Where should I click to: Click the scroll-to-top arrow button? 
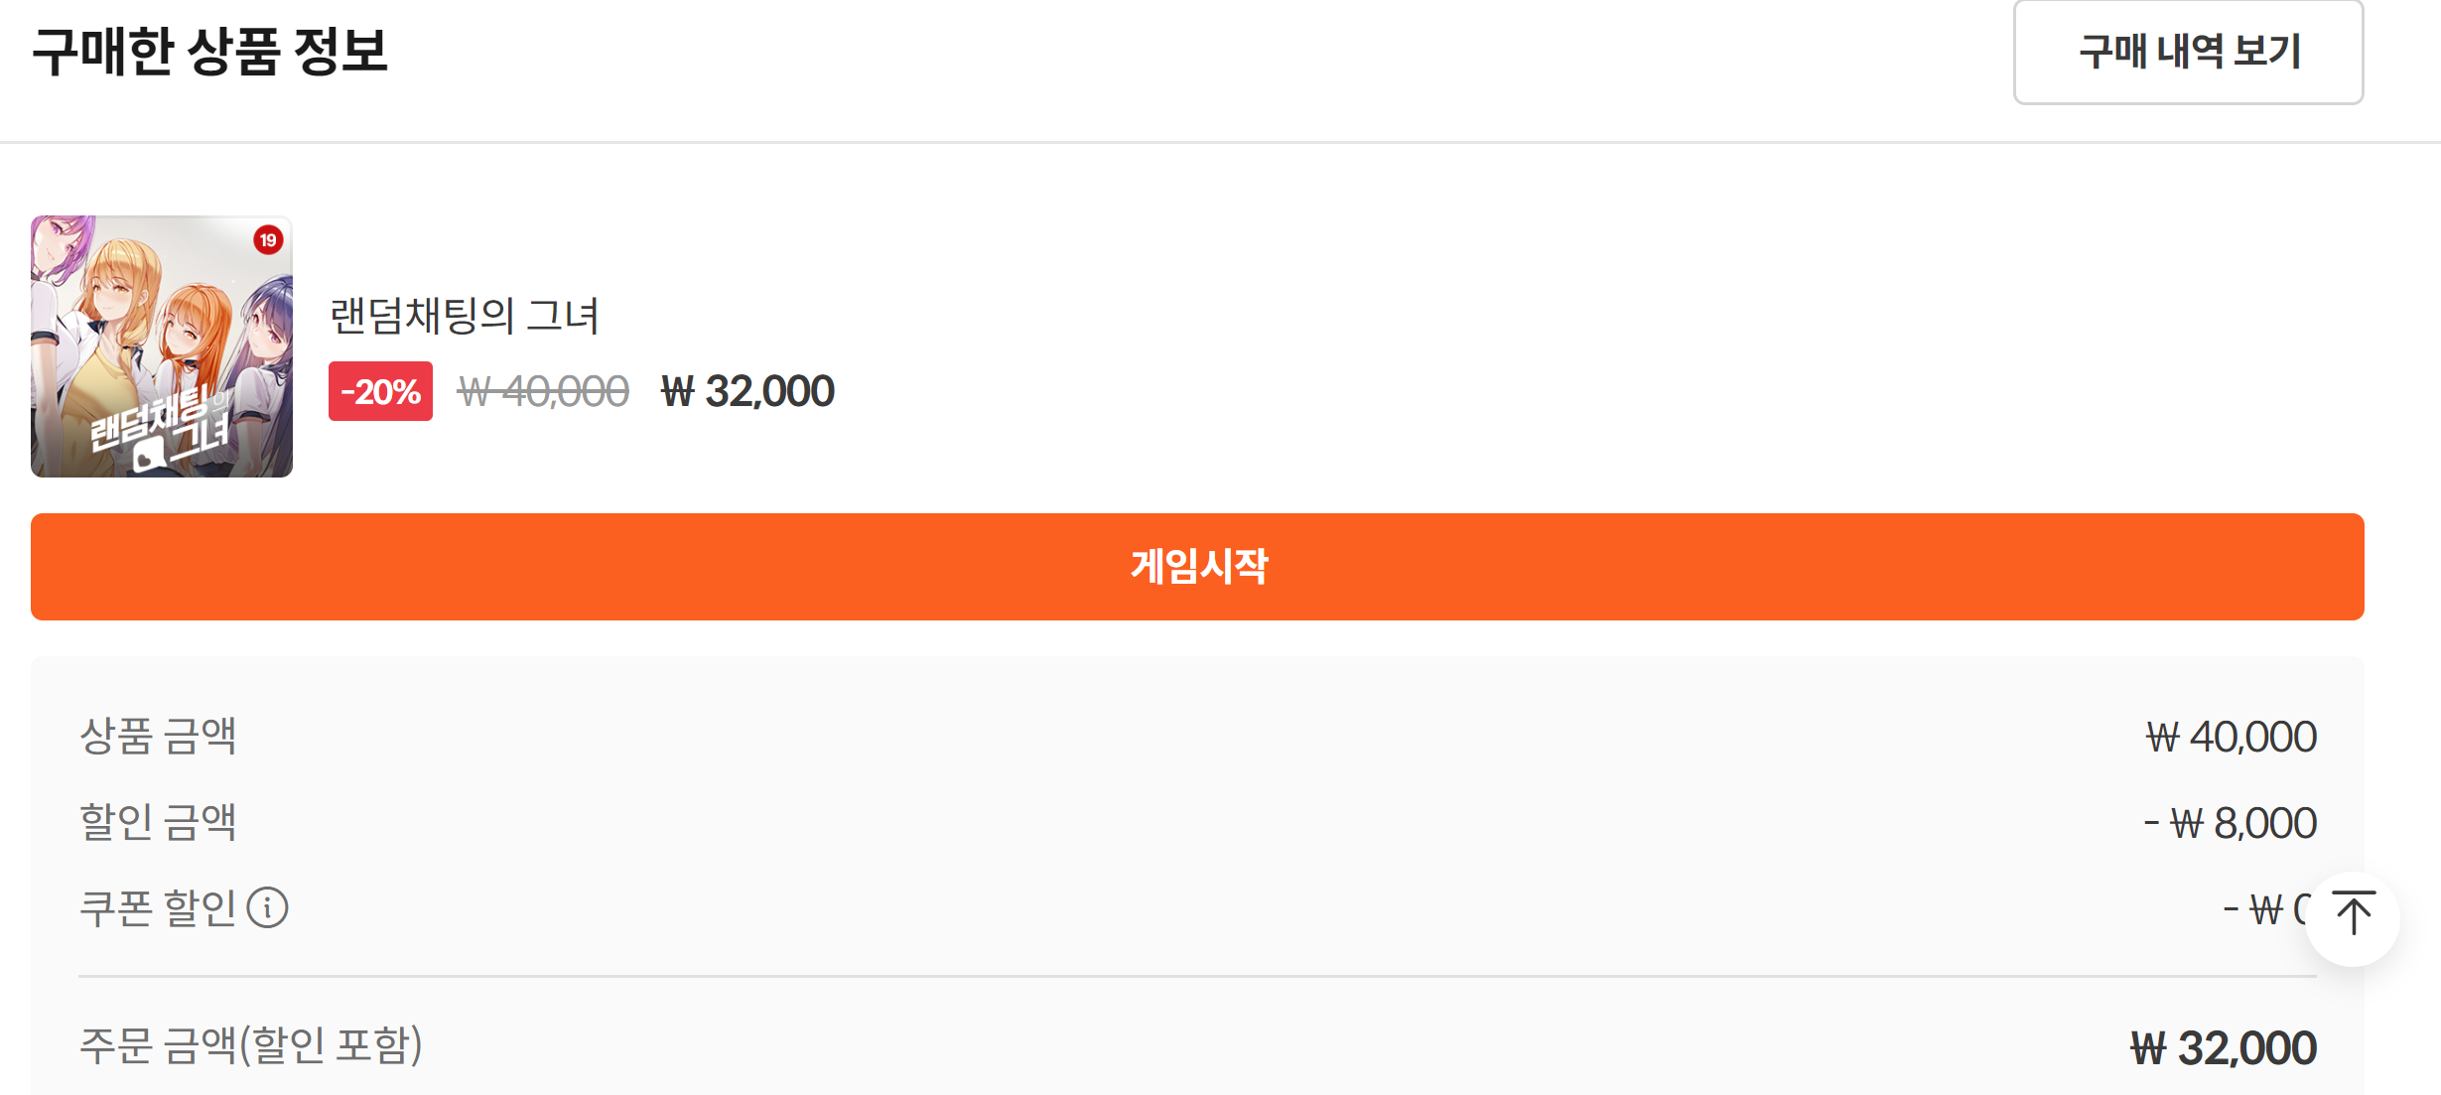[x=2352, y=916]
